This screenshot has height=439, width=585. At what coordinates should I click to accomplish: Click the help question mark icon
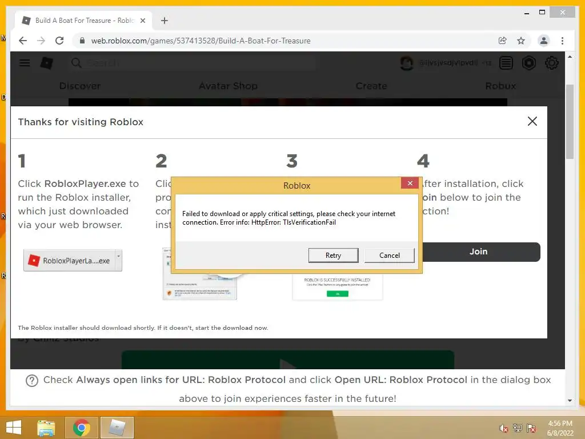pyautogui.click(x=32, y=380)
